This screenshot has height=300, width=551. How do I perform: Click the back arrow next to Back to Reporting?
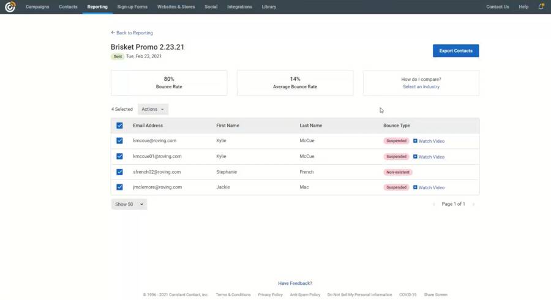113,32
